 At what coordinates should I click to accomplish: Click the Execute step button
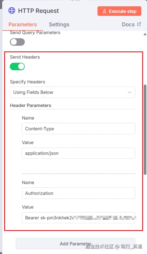[119, 11]
